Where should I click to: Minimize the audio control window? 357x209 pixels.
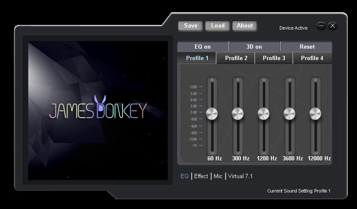pos(321,26)
